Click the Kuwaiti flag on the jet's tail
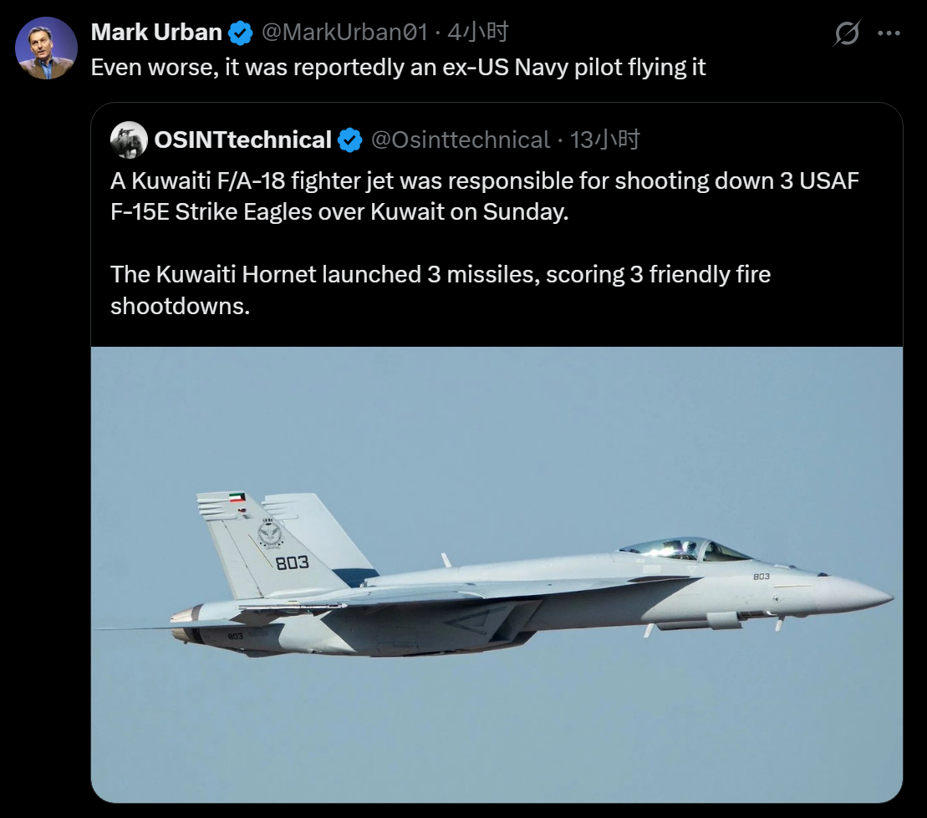 pos(237,496)
